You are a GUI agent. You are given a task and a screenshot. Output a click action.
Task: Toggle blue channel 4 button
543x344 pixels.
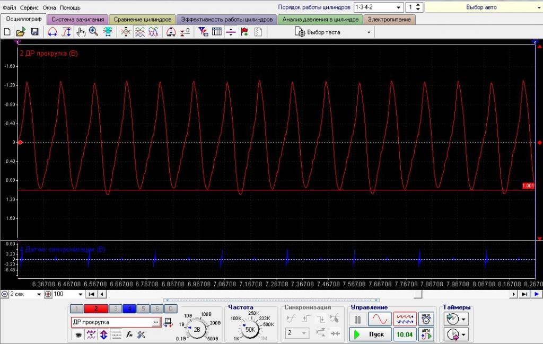(x=129, y=308)
